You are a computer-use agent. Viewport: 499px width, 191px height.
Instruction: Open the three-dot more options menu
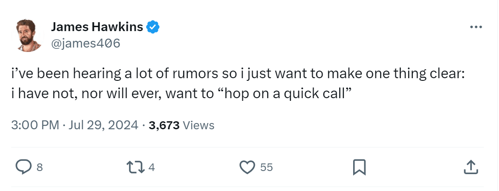[475, 27]
